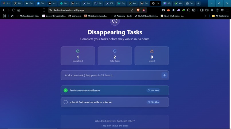Open Brave Shields lion icon
This screenshot has width=231, height=129.
[x=138, y=10]
